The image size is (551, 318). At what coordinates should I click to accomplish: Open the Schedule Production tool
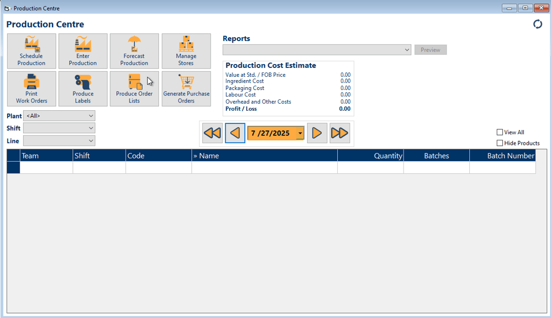click(31, 51)
